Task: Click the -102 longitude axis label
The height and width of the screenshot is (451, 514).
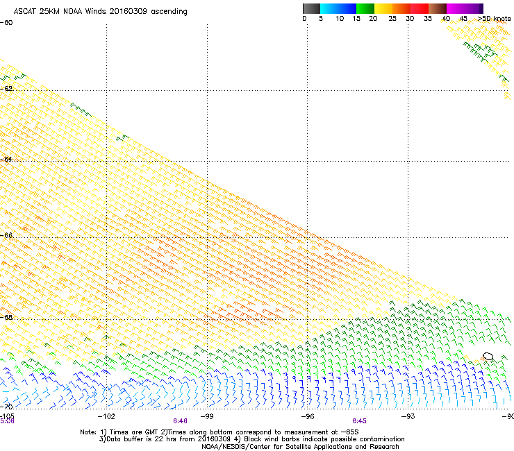Action: tap(106, 416)
